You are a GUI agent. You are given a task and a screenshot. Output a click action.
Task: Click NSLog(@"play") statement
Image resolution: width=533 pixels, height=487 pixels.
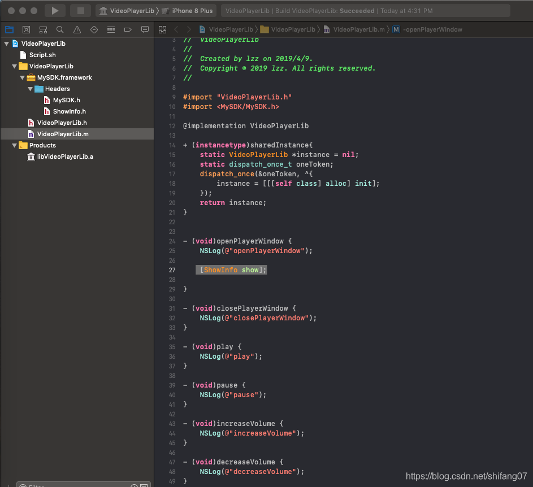coord(231,356)
